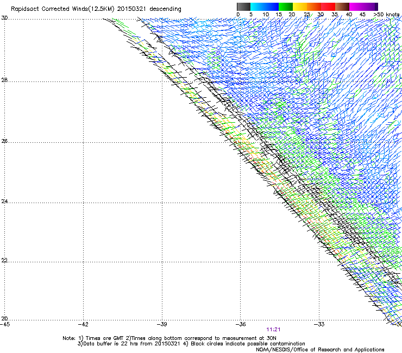The width and height of the screenshot is (402, 353).
Task: Click the purple '11:21' swath time stamp
Action: [273, 330]
